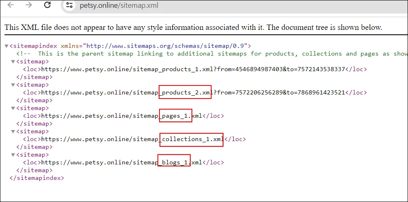Viewport: 408px width, 202px height.
Task: Open site information icon in address bar
Action: point(69,5)
